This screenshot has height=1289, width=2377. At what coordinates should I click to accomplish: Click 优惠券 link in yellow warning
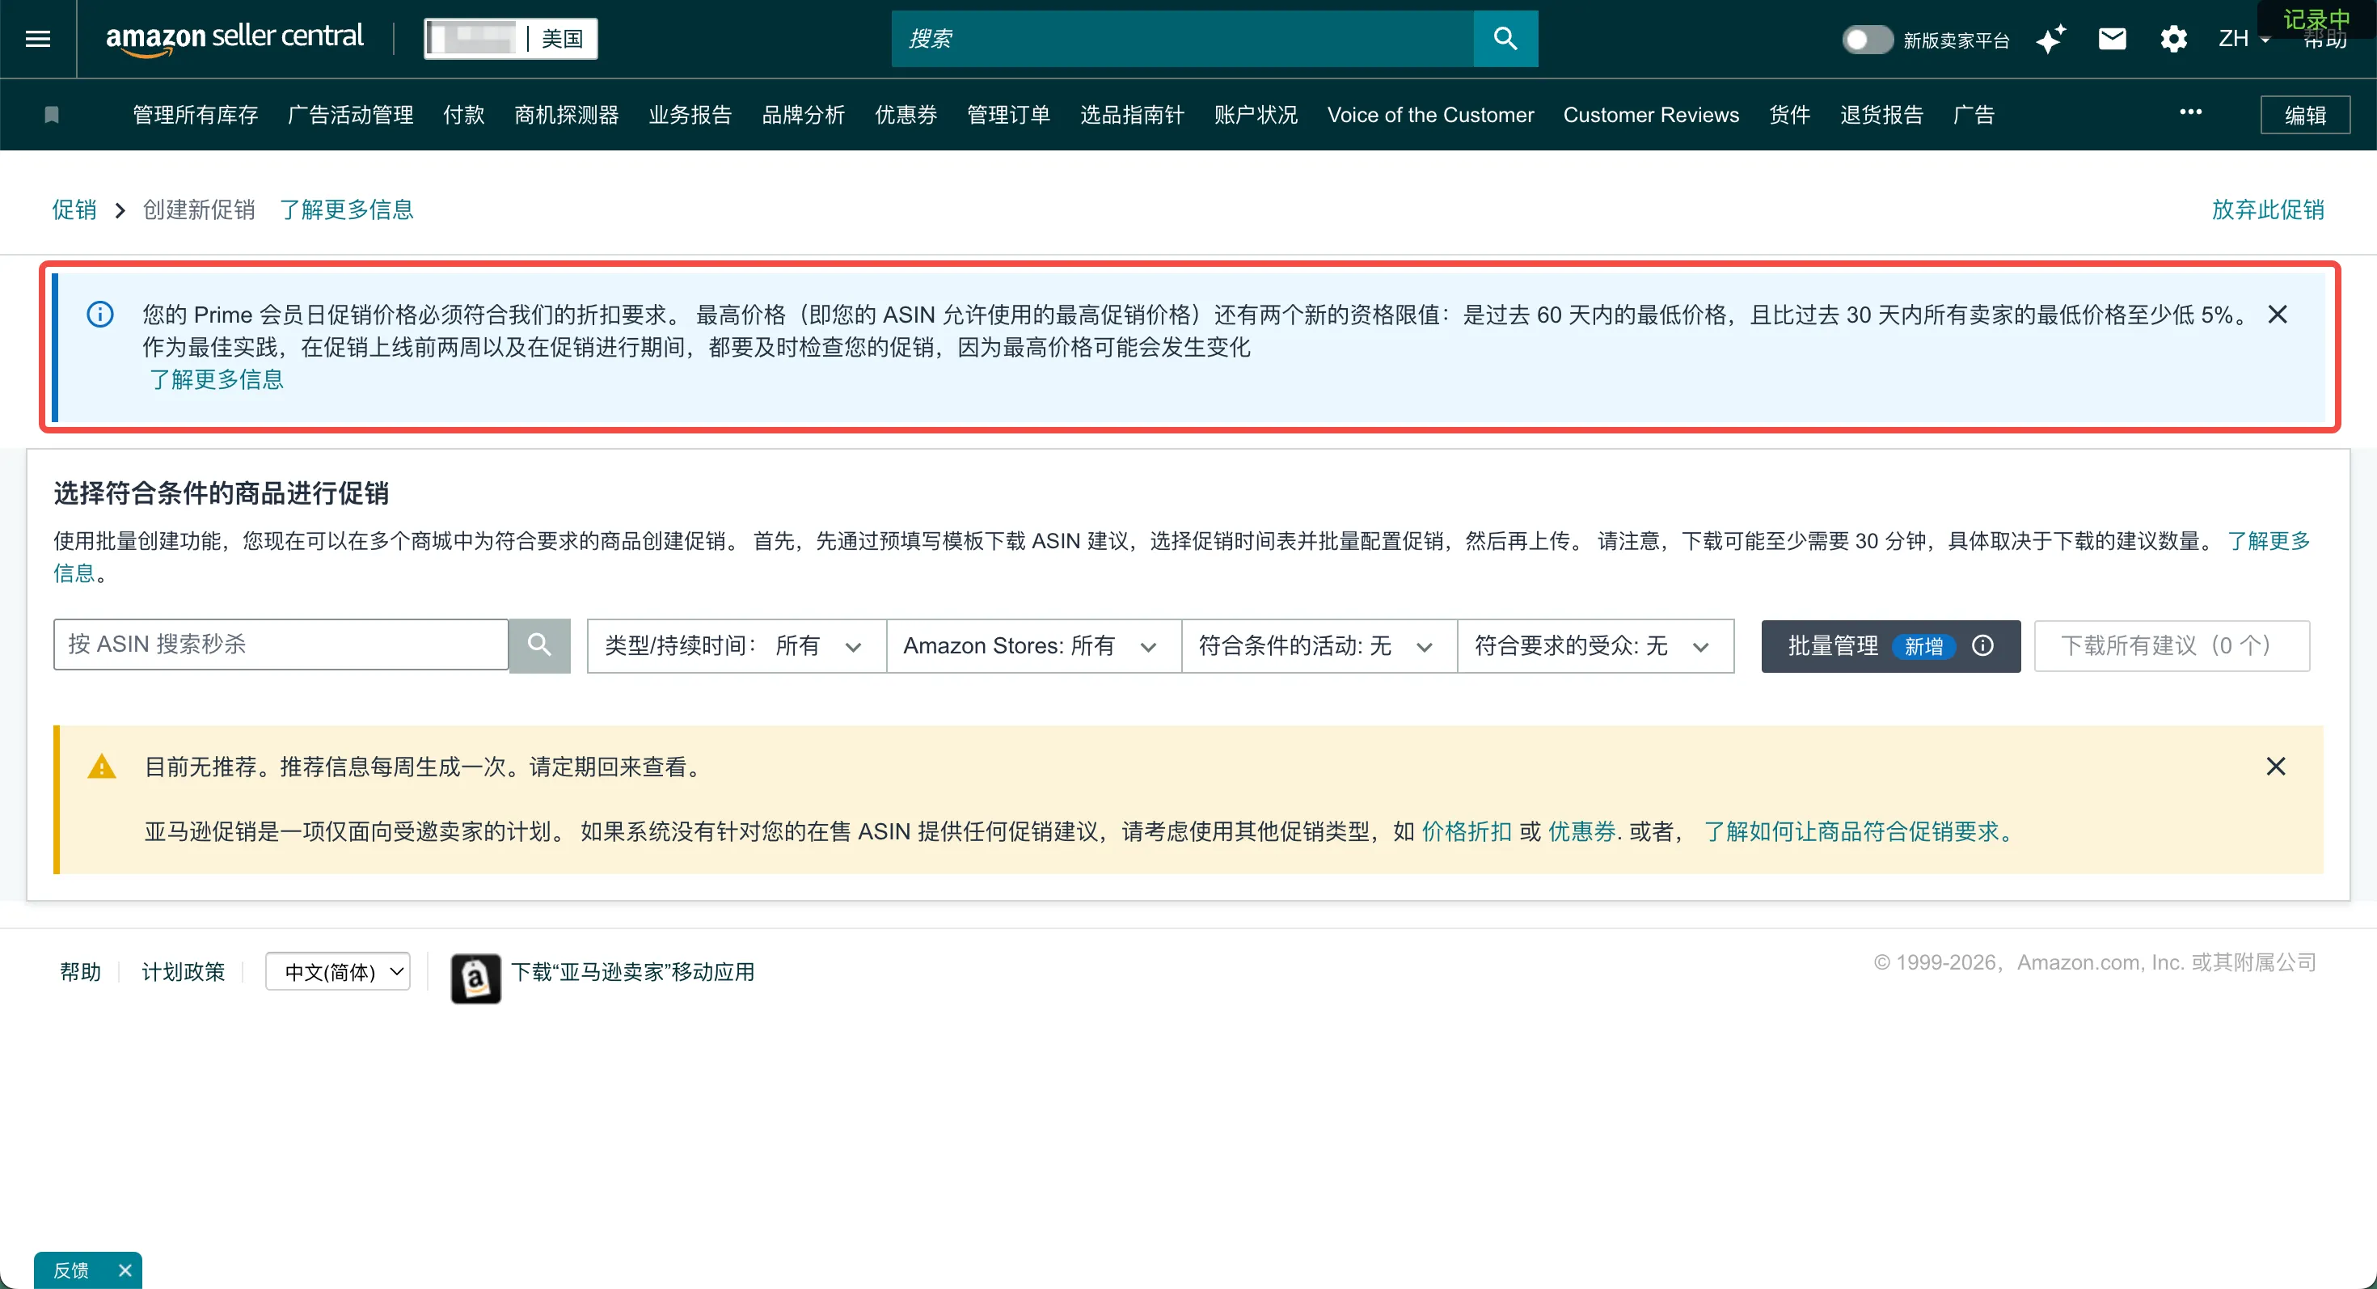click(x=1581, y=831)
